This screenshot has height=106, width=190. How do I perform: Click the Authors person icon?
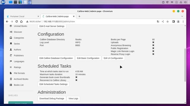coord(11,49)
